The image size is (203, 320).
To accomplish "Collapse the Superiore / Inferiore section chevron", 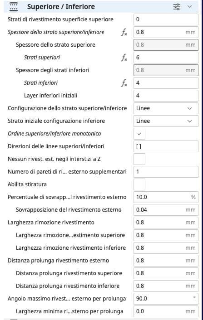I will (x=190, y=7).
